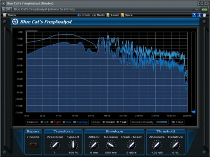Click the FCST label
Image resolution: width=210 pixels, height=157 pixels.
(x=197, y=9)
